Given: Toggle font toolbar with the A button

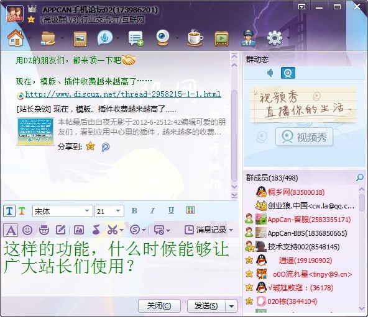Looking at the screenshot, I should coord(11,230).
